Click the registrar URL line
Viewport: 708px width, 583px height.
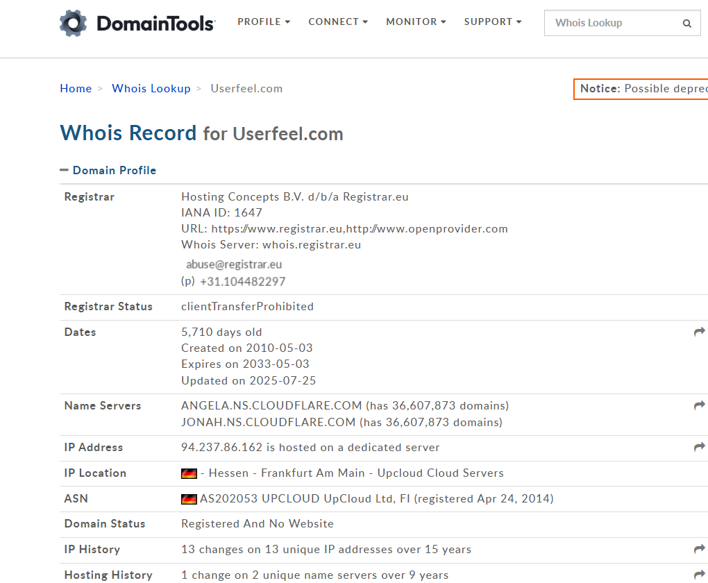[344, 229]
